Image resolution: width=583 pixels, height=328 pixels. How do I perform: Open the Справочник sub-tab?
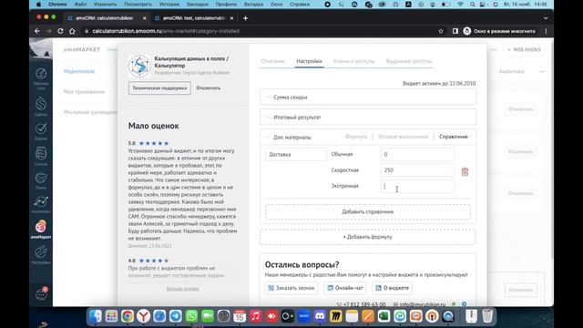coord(454,137)
